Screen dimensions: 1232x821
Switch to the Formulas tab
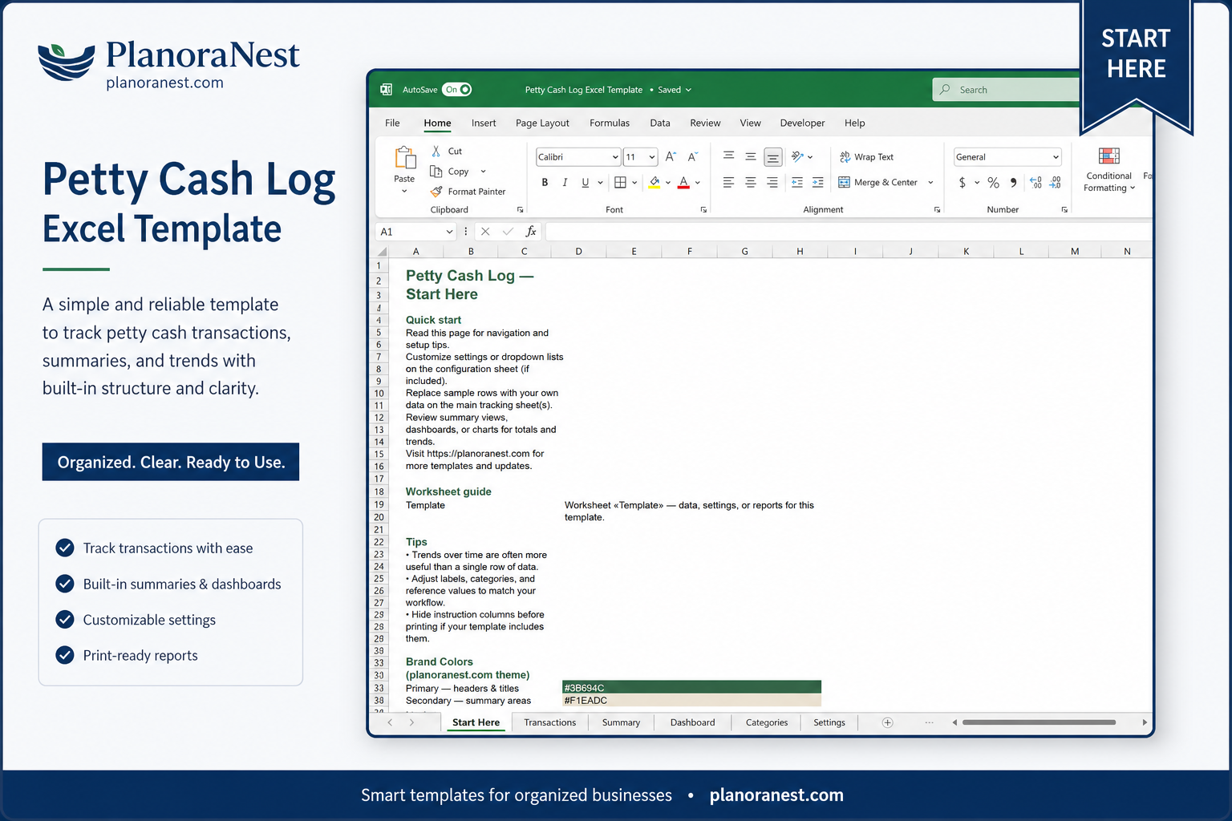click(610, 123)
